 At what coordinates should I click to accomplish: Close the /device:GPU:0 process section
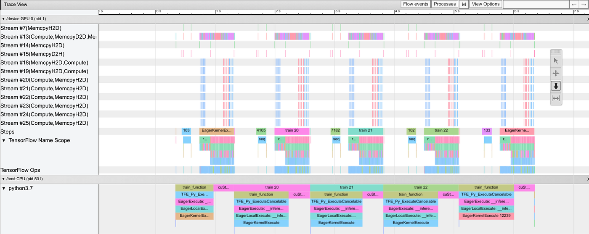pyautogui.click(x=587, y=19)
